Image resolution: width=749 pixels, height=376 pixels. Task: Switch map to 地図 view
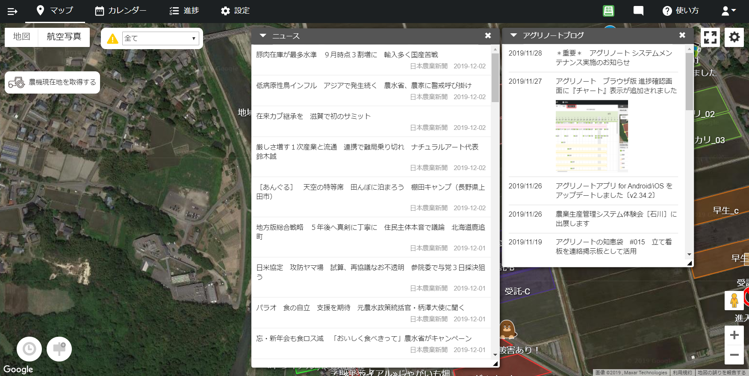[21, 37]
